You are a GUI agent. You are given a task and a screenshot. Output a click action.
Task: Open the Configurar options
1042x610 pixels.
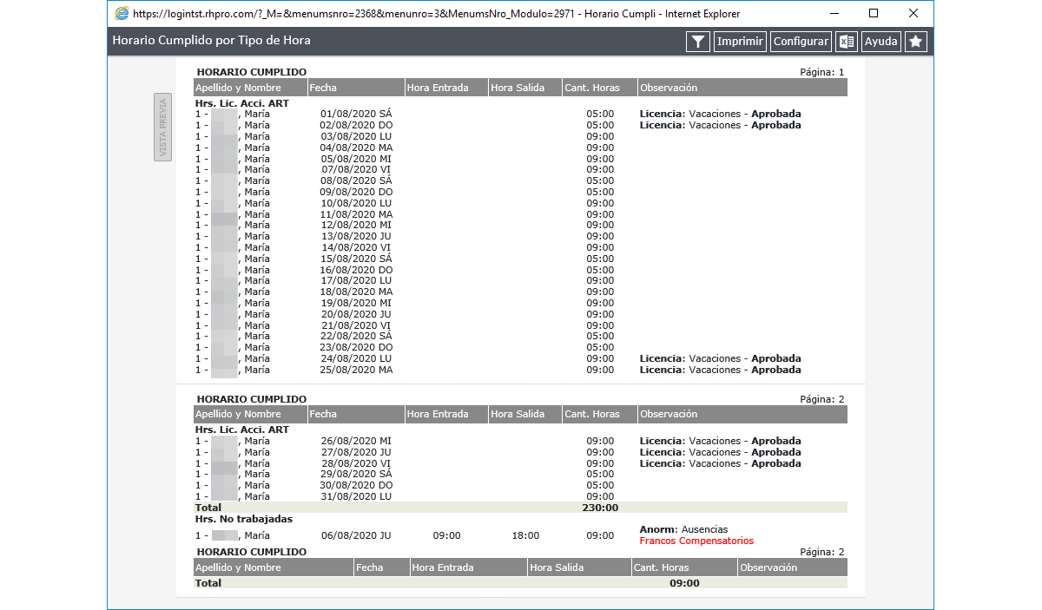[801, 42]
